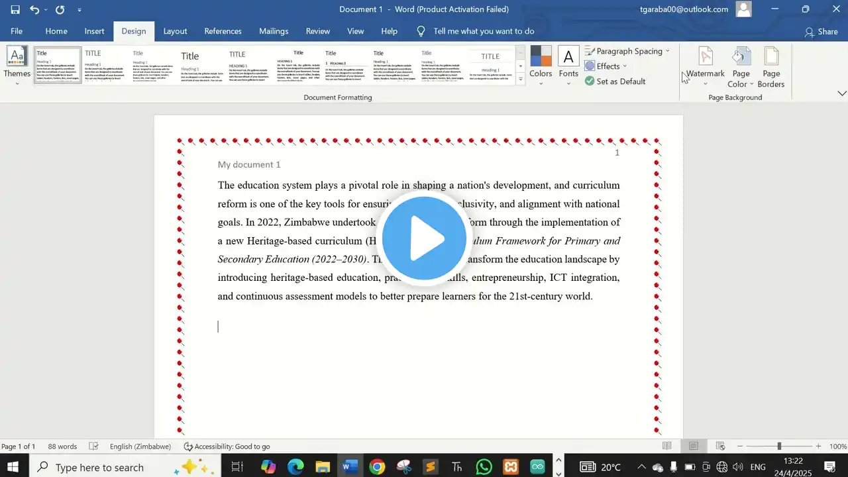Zoom in with the plus button

pyautogui.click(x=818, y=447)
